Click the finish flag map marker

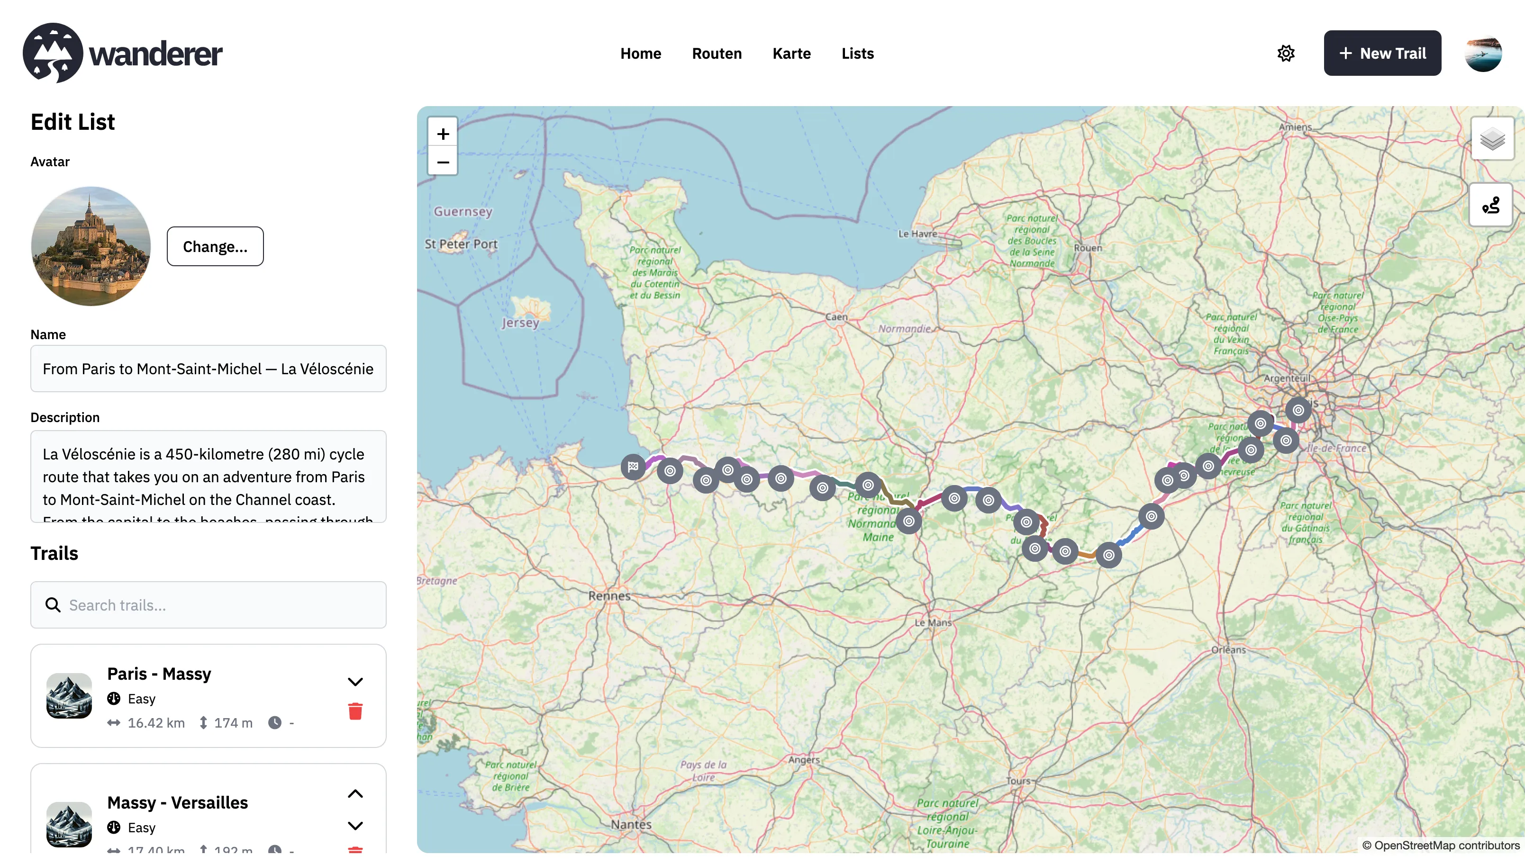tap(633, 467)
